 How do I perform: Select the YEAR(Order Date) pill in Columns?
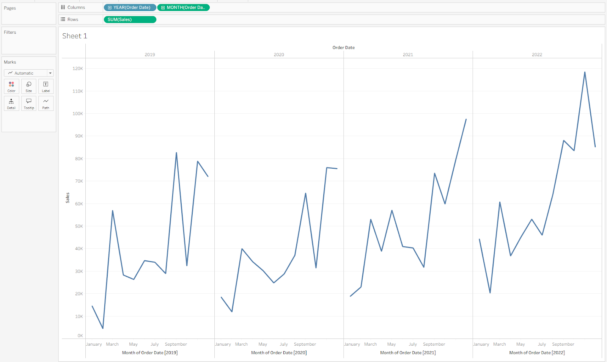click(x=130, y=8)
